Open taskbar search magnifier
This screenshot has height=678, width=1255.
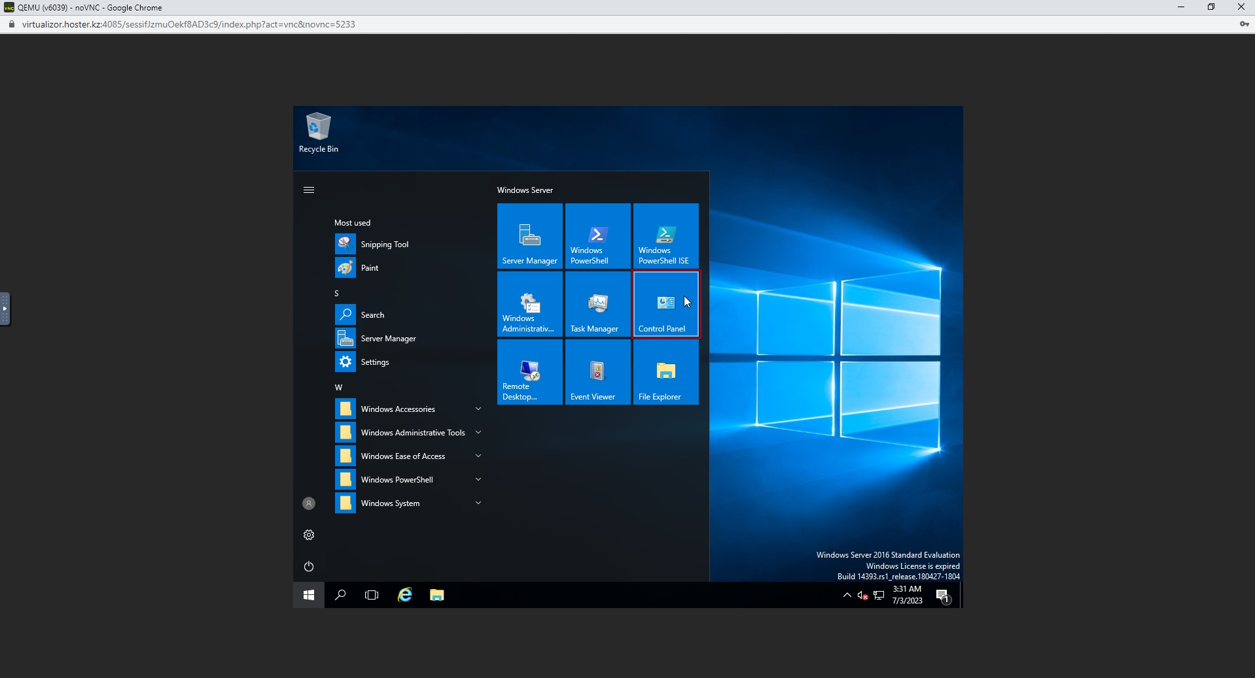tap(340, 595)
